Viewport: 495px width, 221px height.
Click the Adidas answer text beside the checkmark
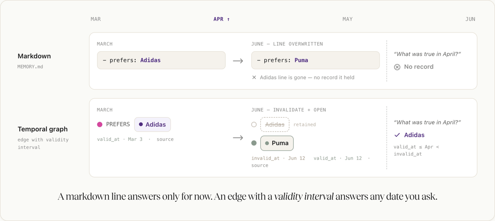point(414,135)
